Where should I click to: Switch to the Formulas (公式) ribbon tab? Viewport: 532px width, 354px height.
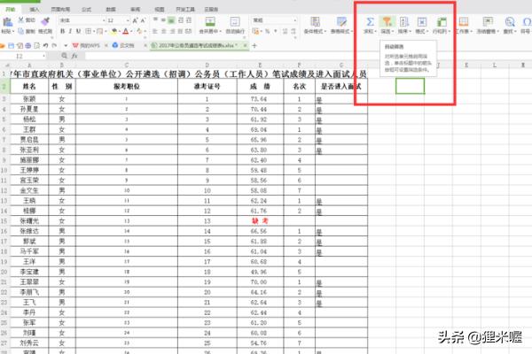(87, 9)
